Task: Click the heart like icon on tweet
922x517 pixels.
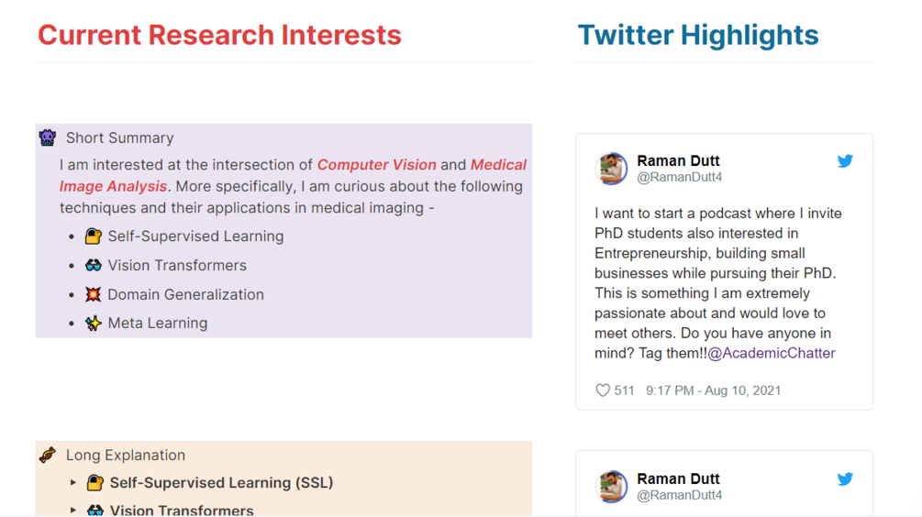Action: click(x=603, y=390)
